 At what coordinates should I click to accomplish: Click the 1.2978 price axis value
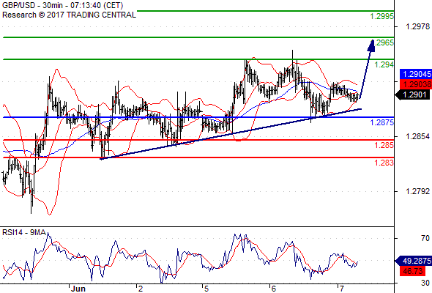coord(417,26)
